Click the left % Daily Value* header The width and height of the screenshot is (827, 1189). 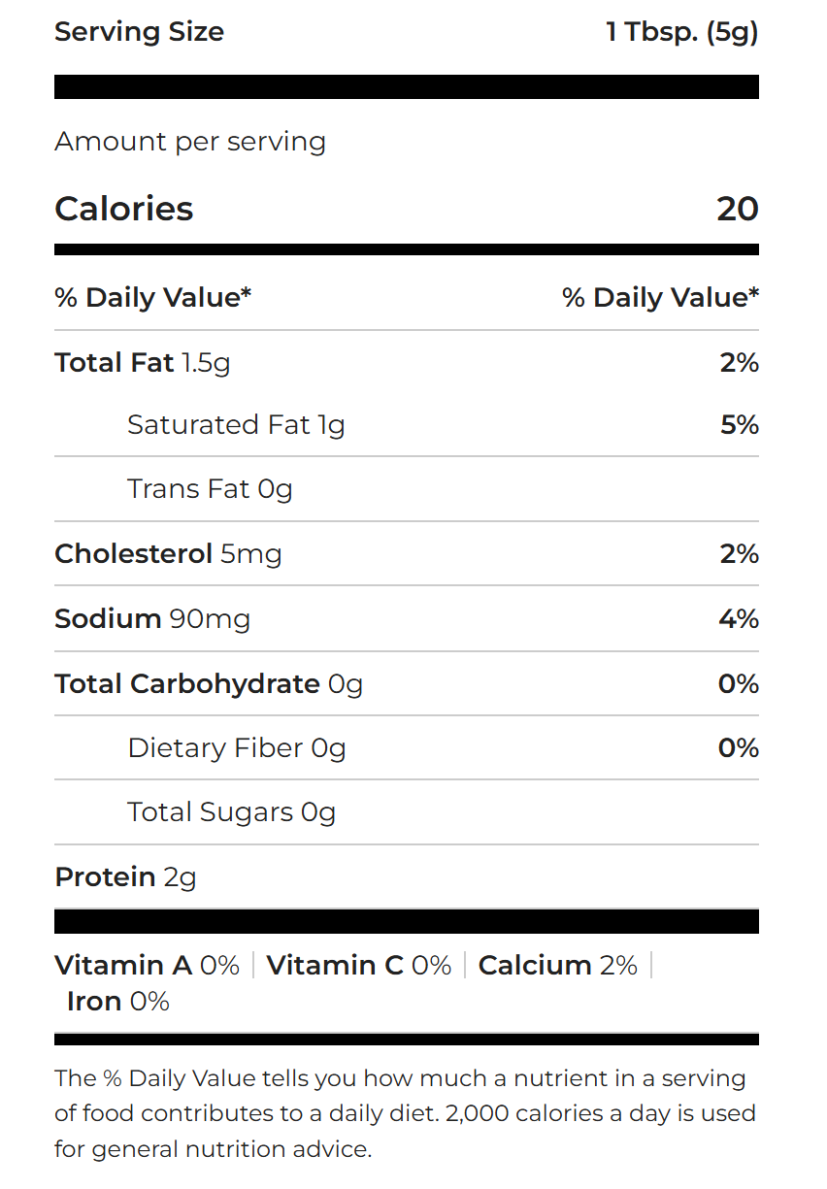[153, 298]
